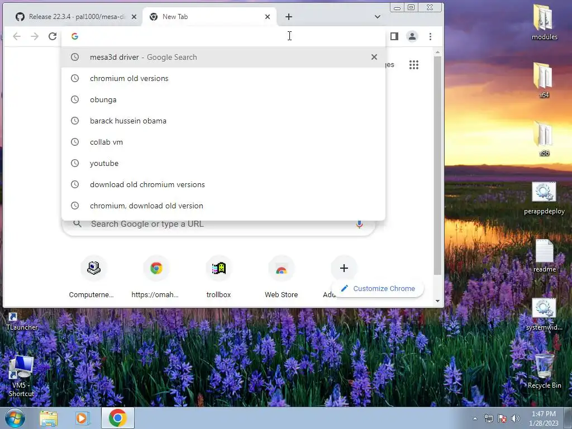
Task: Click the page scrollbar up arrow
Action: pyautogui.click(x=437, y=53)
